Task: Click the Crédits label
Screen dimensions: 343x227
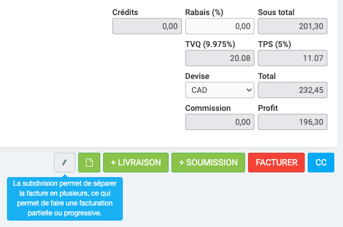Action: coord(125,12)
